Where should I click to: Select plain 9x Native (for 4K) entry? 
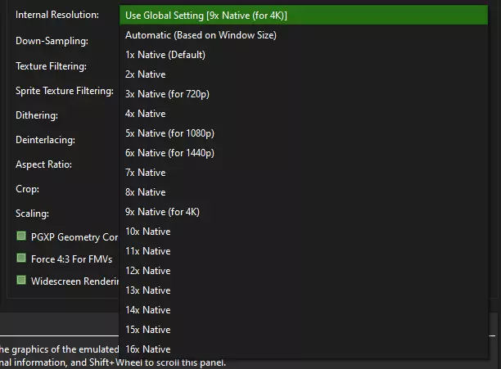click(x=304, y=212)
